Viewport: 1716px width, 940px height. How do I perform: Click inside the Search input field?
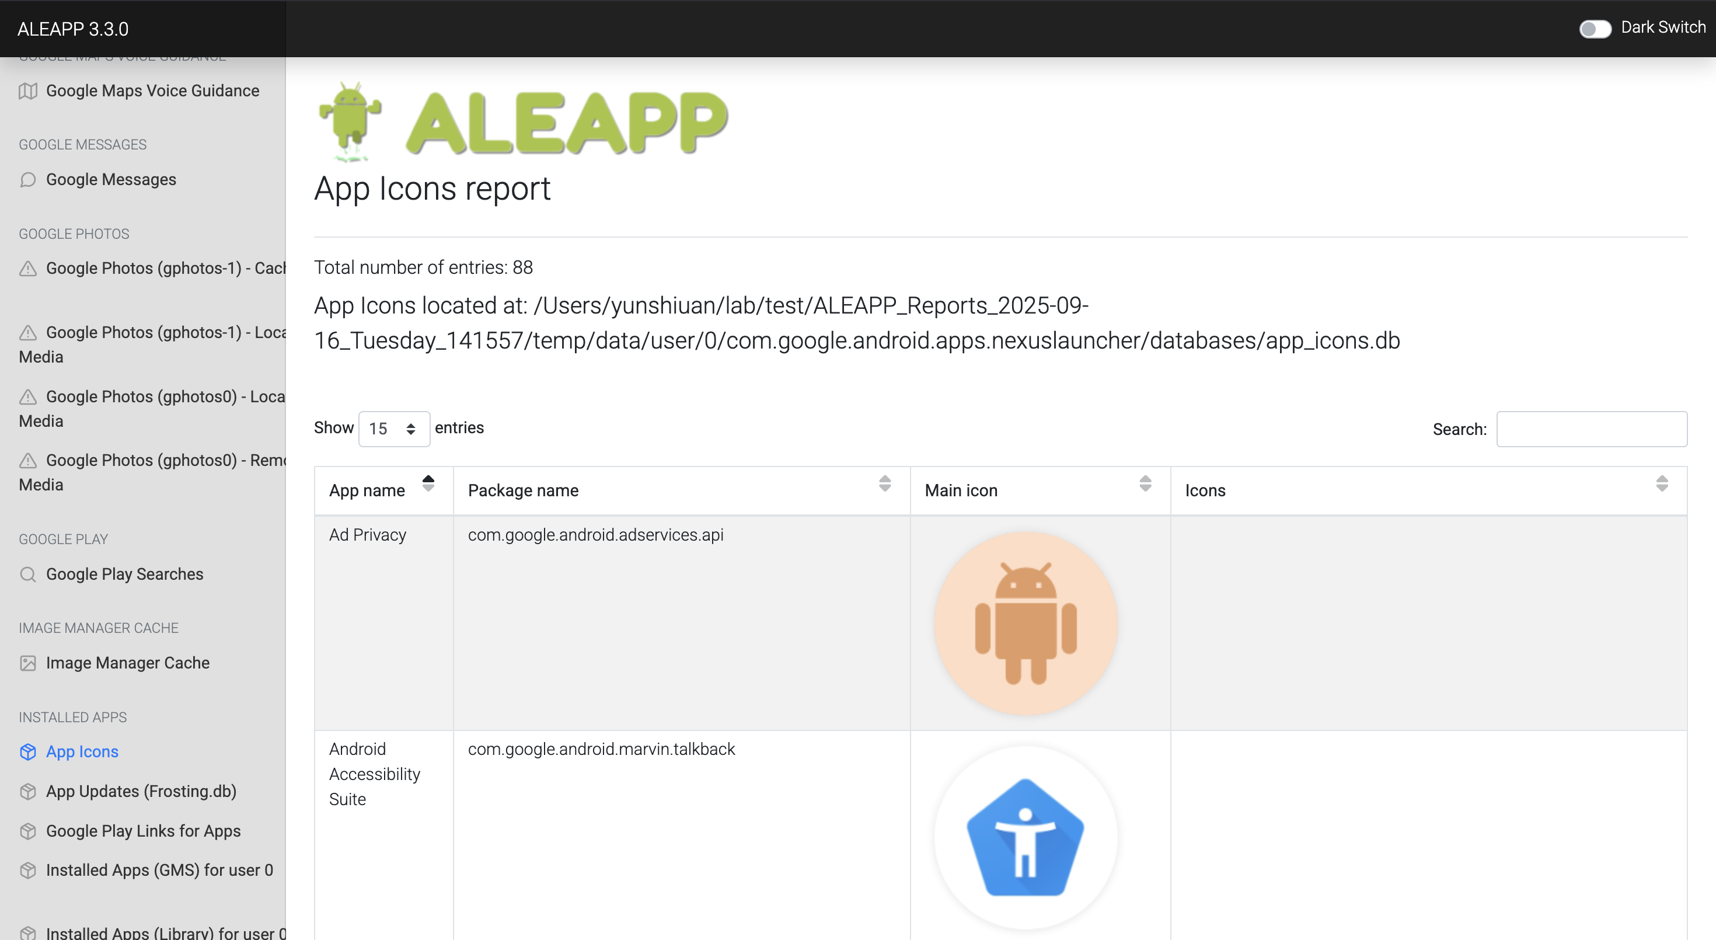1592,429
